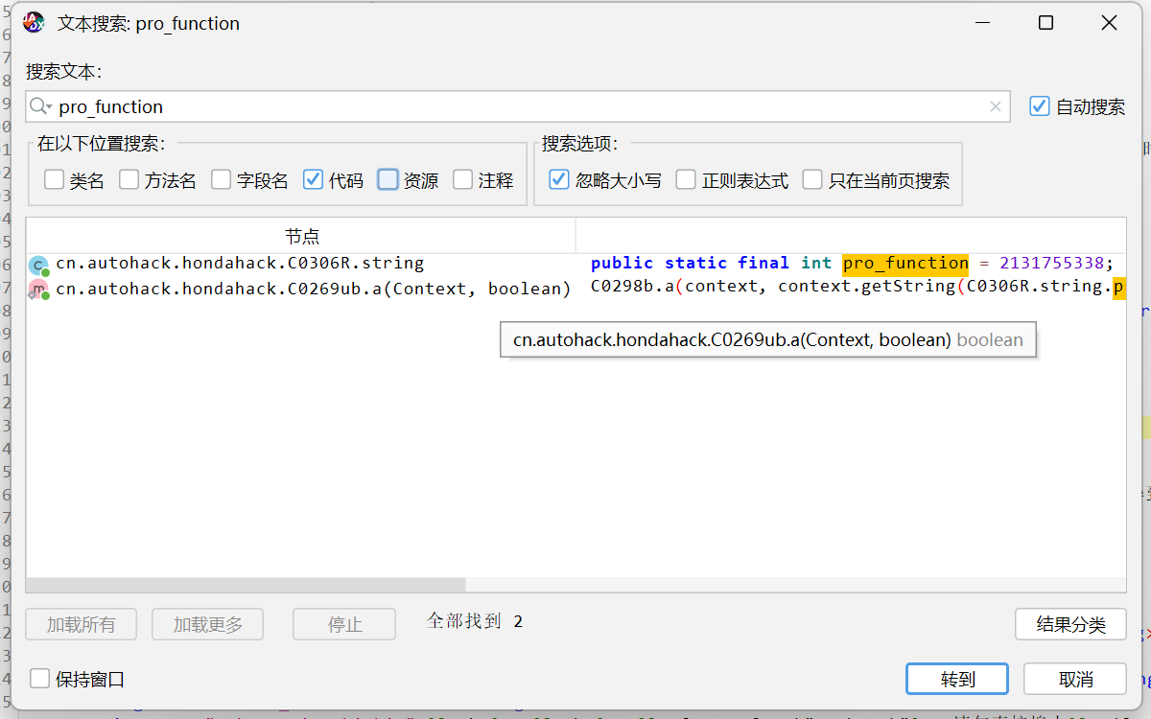Enable 字段名 search checkbox
This screenshot has width=1151, height=719.
click(221, 179)
